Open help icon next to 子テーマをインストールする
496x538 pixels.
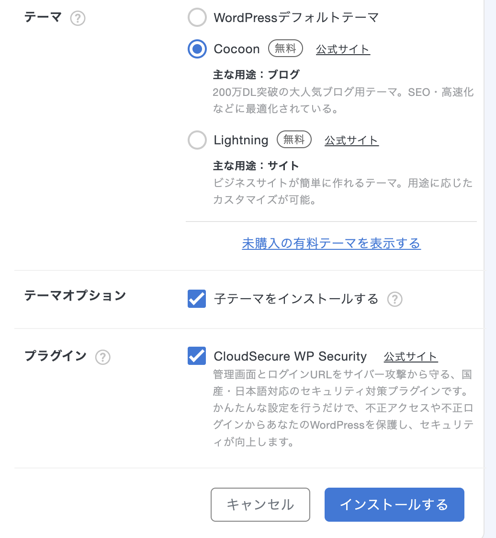pyautogui.click(x=395, y=300)
